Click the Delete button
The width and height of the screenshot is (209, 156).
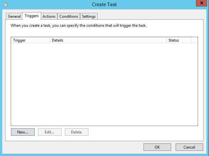pyautogui.click(x=76, y=132)
